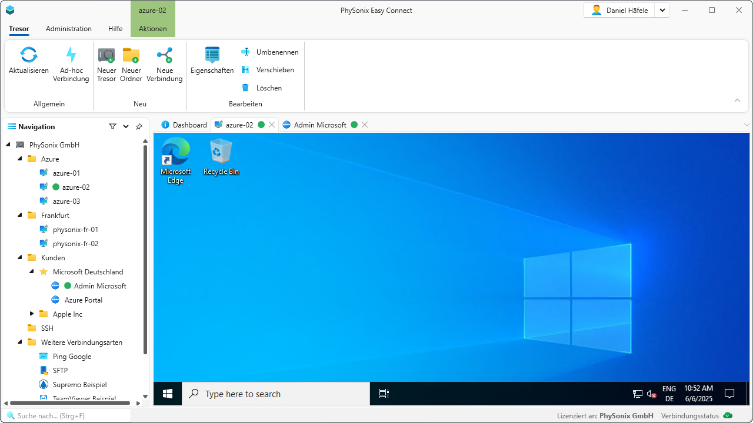Click the muted volume tray icon
753x423 pixels.
coord(651,394)
